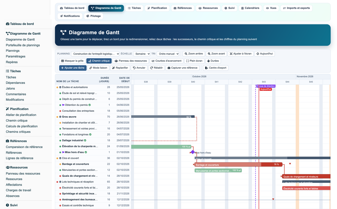337x209 pixels.
Task: Click Capturer une référence
Action: [x=183, y=68]
